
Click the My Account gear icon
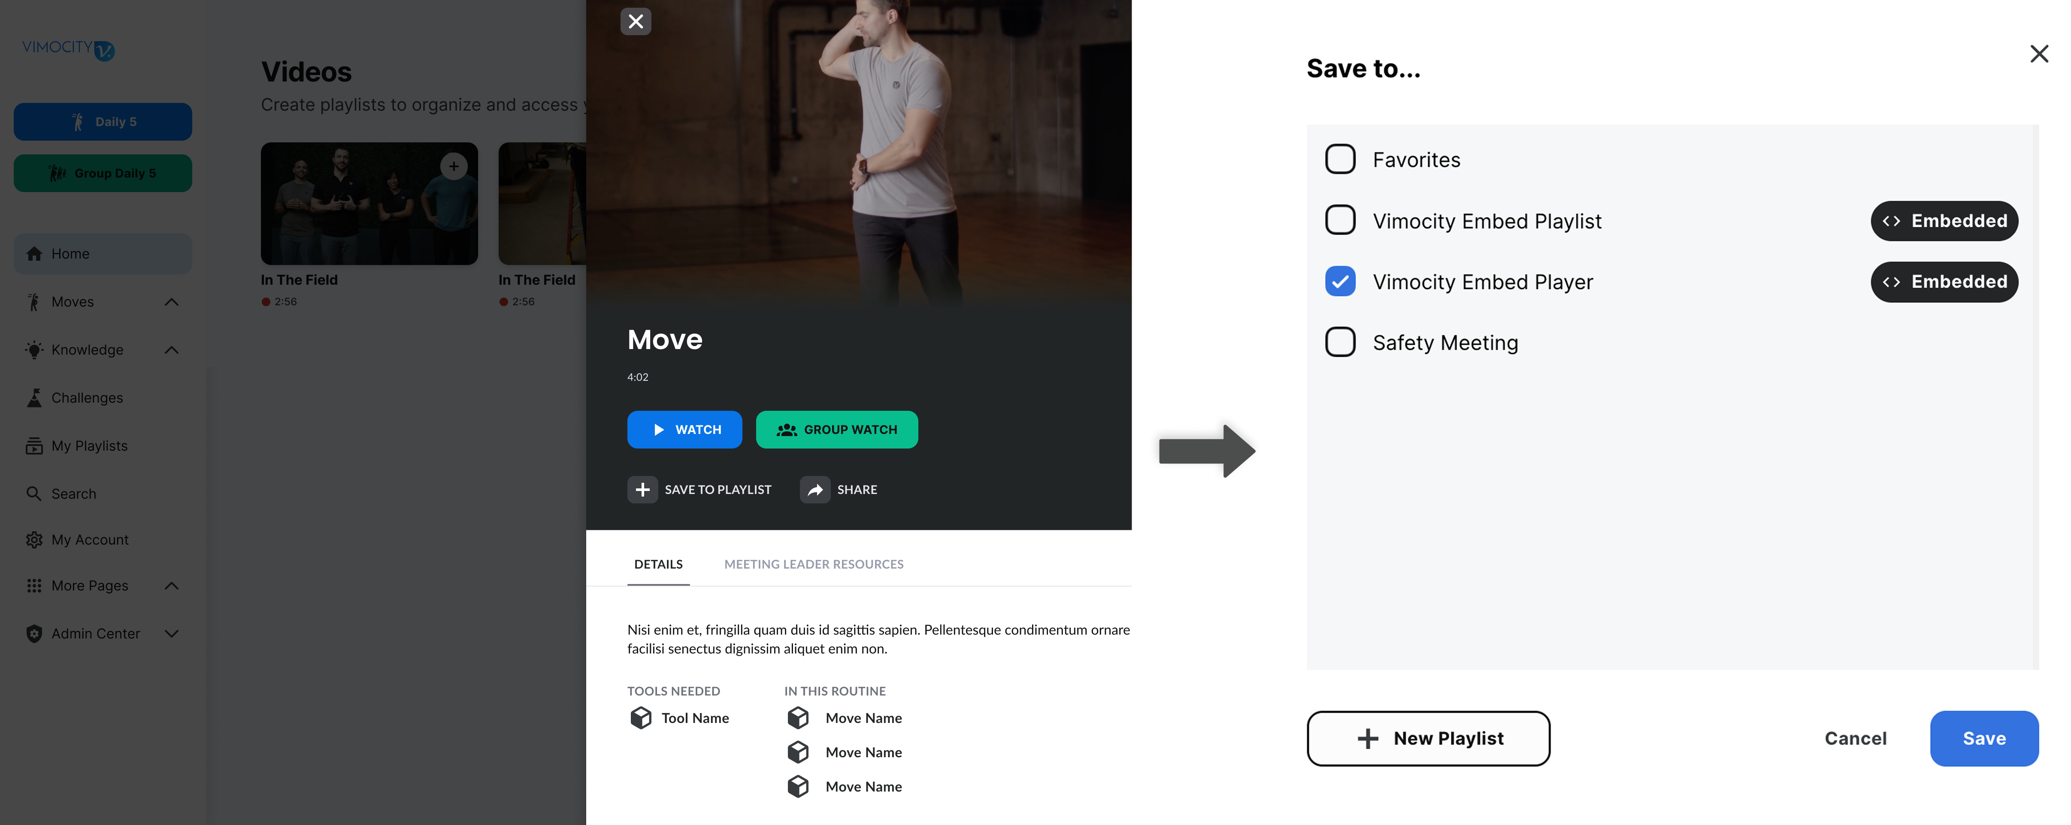[x=34, y=540]
